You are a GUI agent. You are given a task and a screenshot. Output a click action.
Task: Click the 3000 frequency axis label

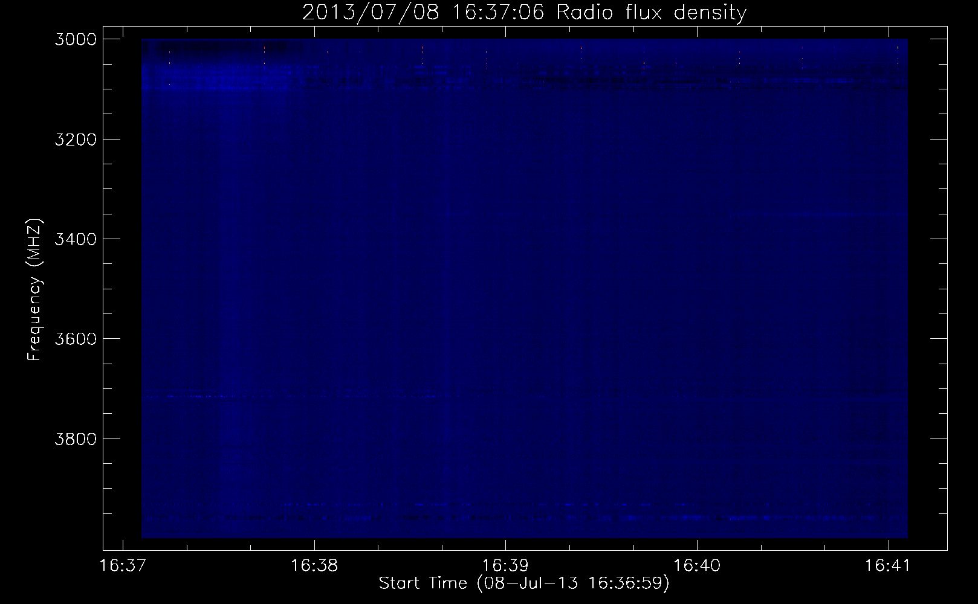coord(75,39)
